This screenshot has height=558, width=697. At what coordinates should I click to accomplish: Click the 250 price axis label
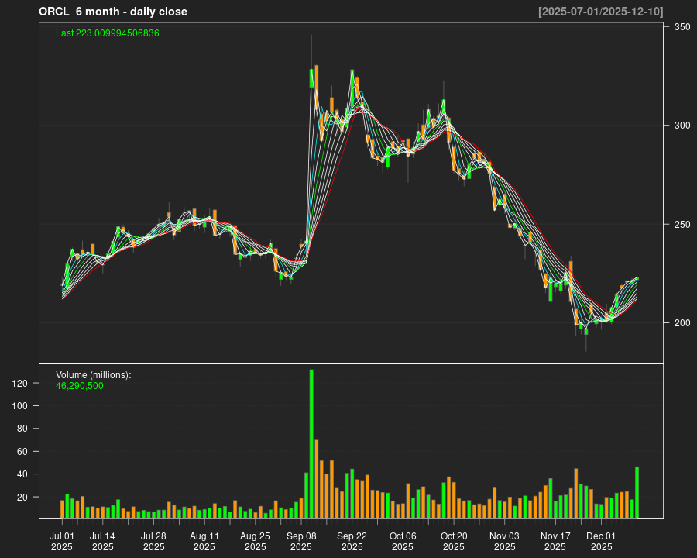point(682,225)
